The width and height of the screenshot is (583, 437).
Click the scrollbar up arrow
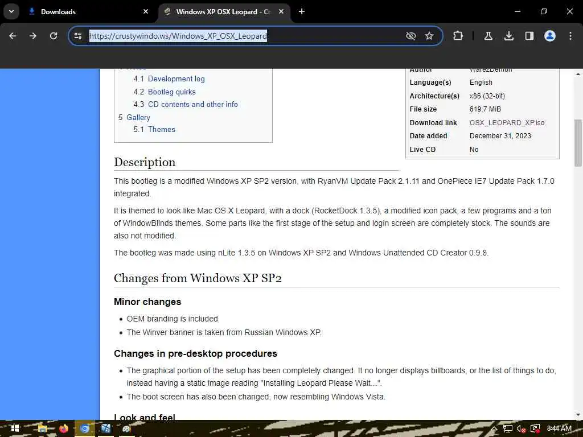pyautogui.click(x=578, y=74)
